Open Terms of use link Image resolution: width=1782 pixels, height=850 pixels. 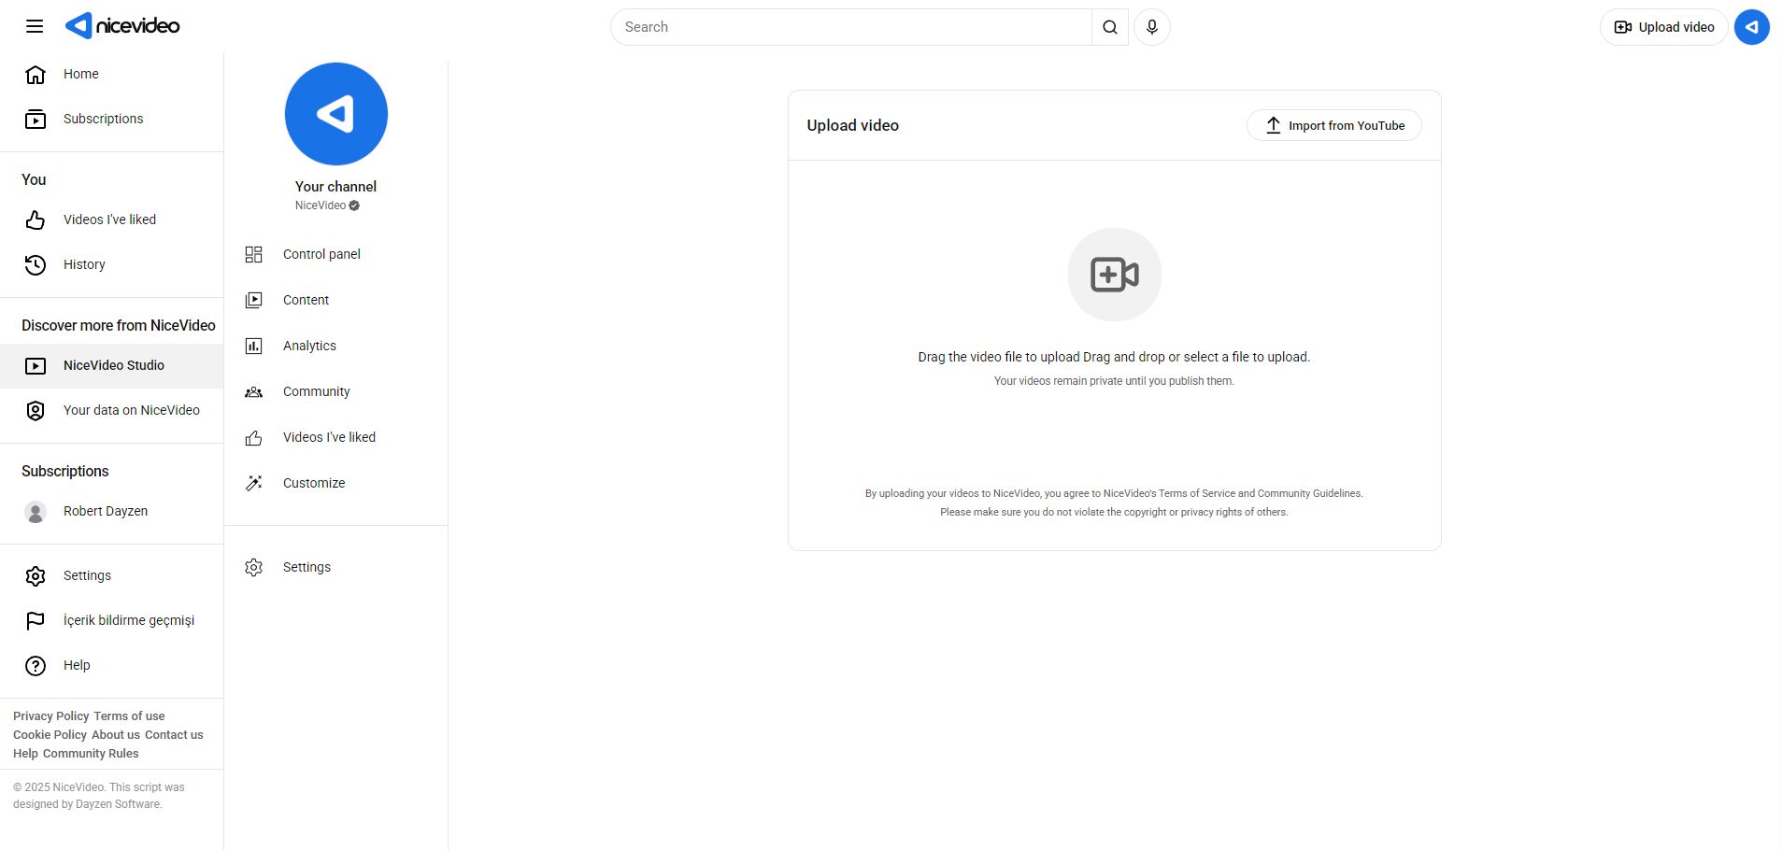[129, 716]
